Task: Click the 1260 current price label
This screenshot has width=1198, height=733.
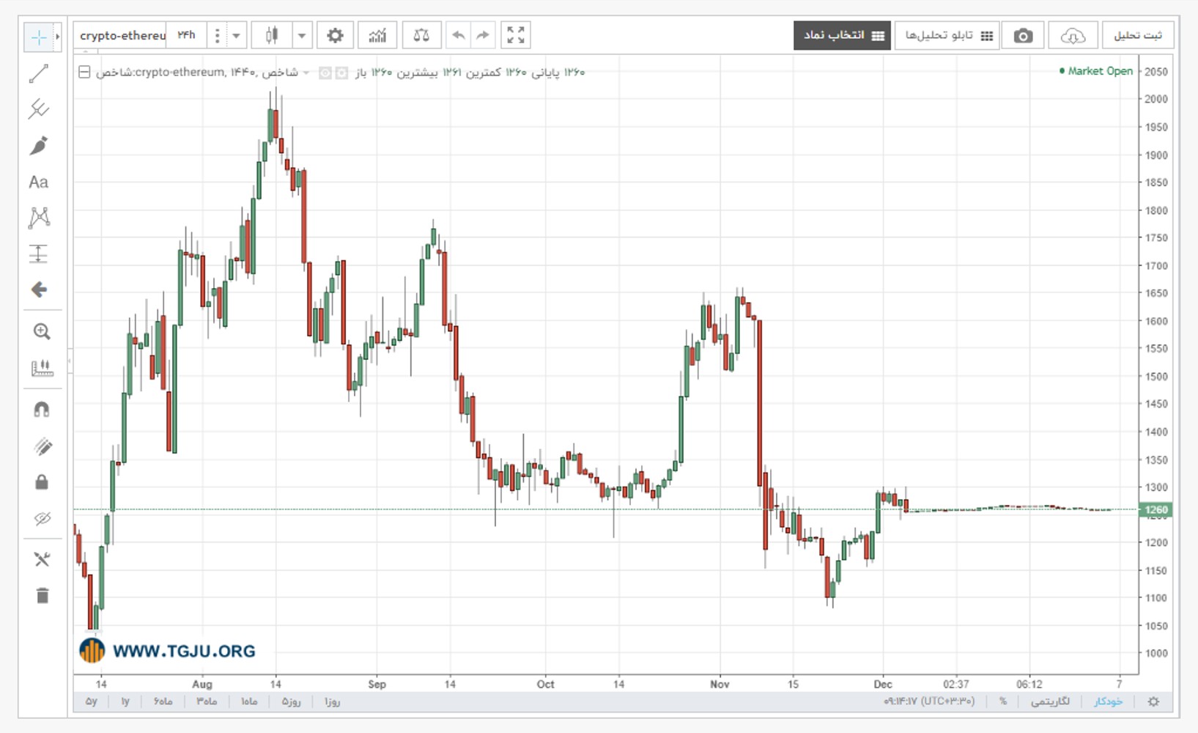Action: (x=1156, y=509)
